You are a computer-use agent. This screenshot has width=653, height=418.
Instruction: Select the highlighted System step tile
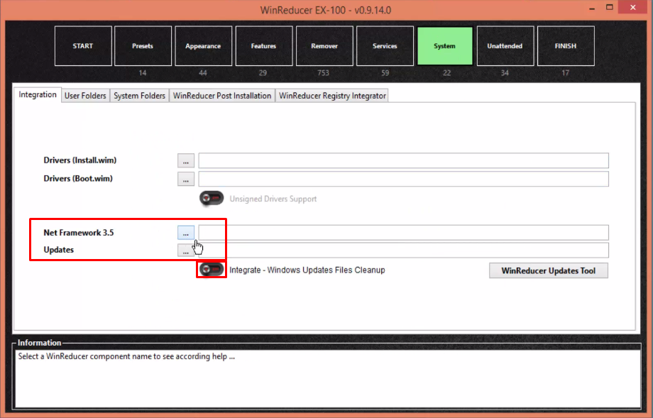pos(445,46)
